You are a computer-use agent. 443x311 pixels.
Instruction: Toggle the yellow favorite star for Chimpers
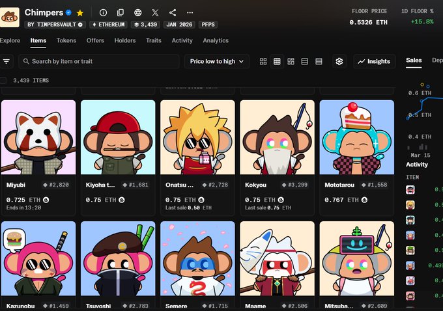pos(80,12)
